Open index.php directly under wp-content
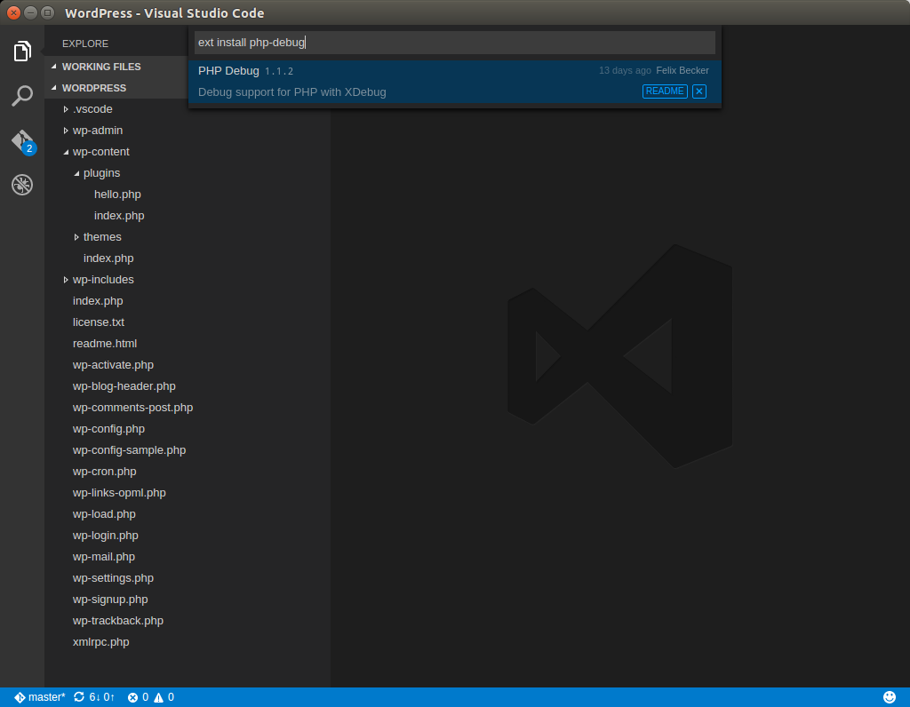The height and width of the screenshot is (707, 910). click(108, 258)
